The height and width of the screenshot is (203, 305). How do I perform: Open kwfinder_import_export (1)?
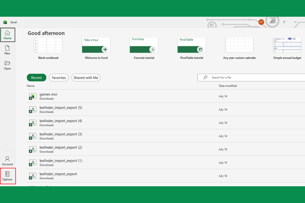[166, 162]
